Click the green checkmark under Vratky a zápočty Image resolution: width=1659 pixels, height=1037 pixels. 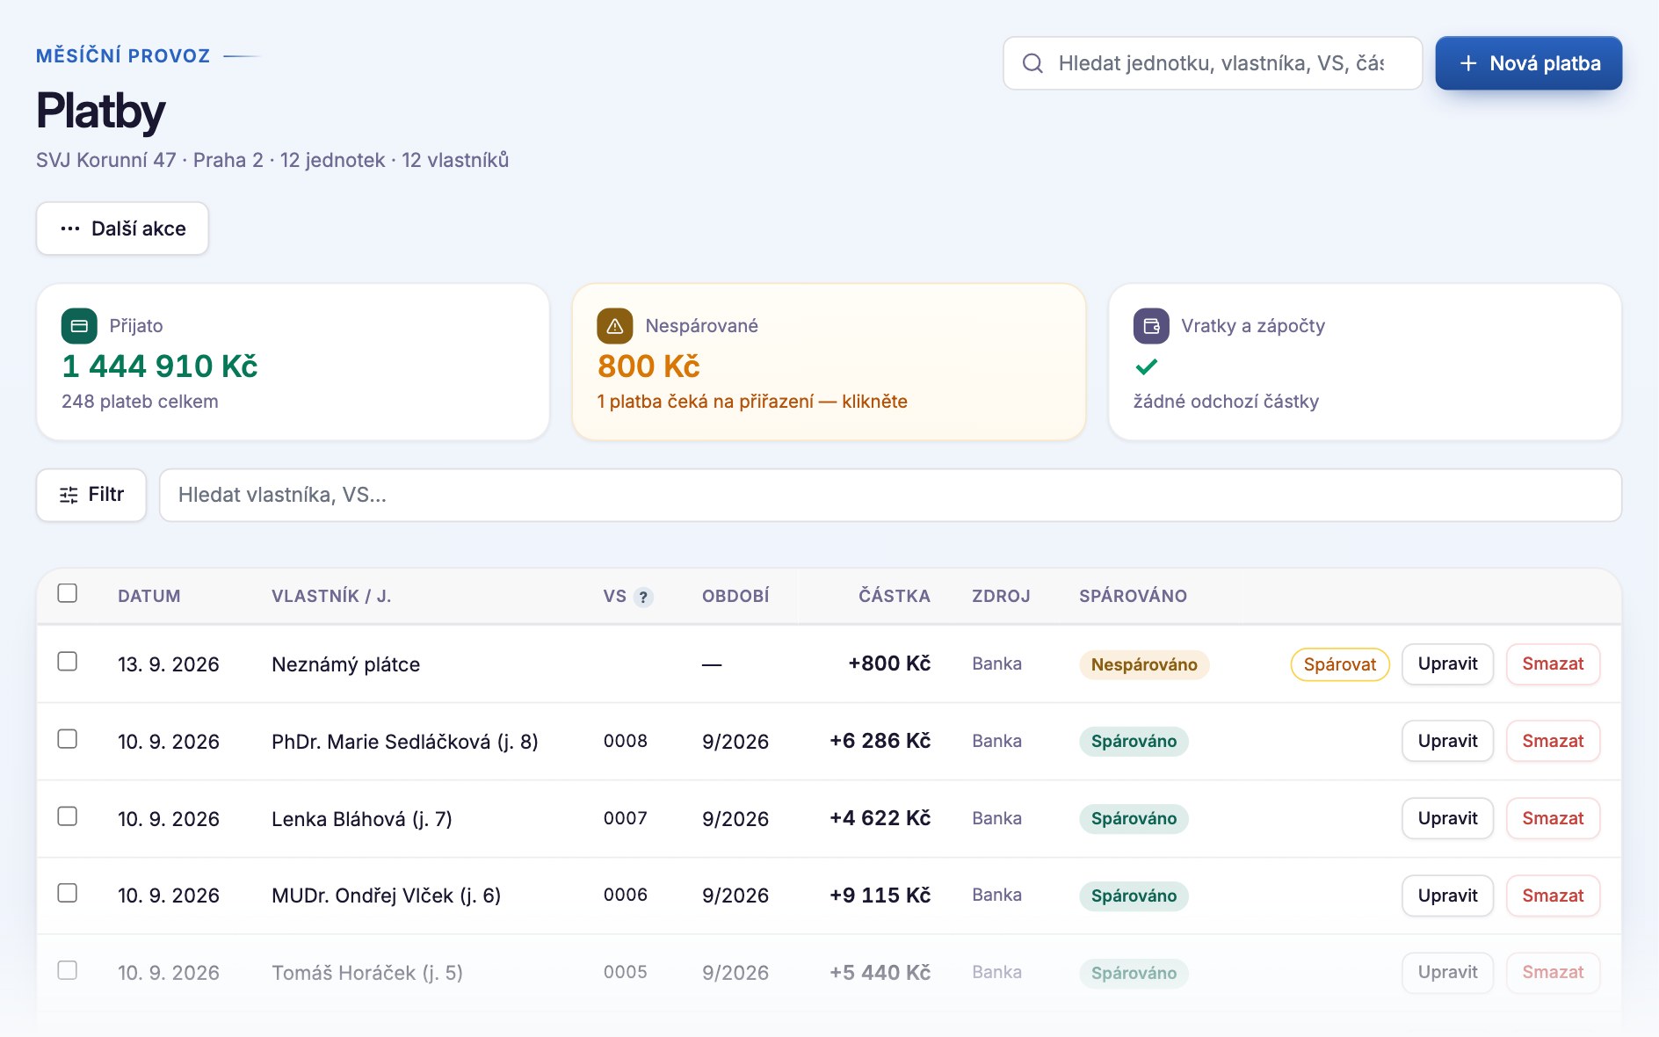coord(1147,366)
